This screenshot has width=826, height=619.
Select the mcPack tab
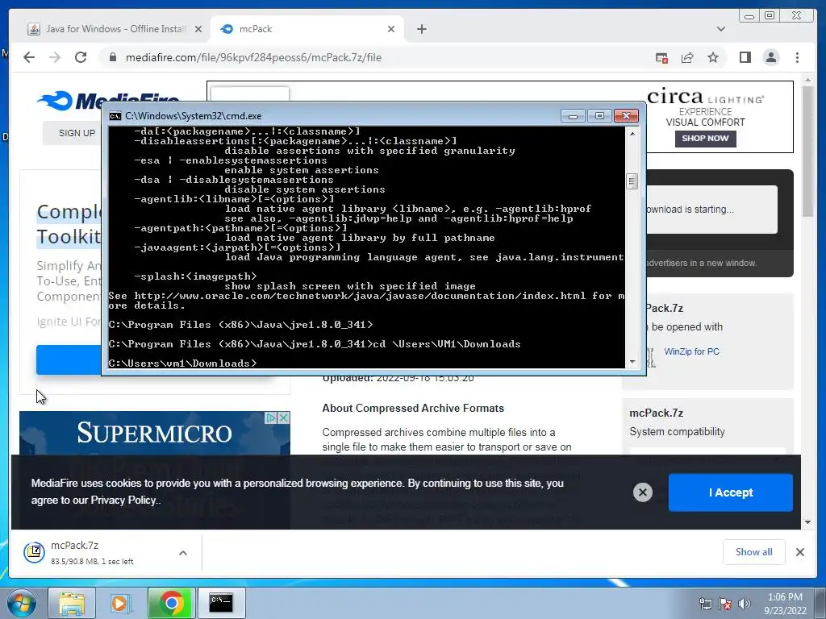pyautogui.click(x=307, y=29)
